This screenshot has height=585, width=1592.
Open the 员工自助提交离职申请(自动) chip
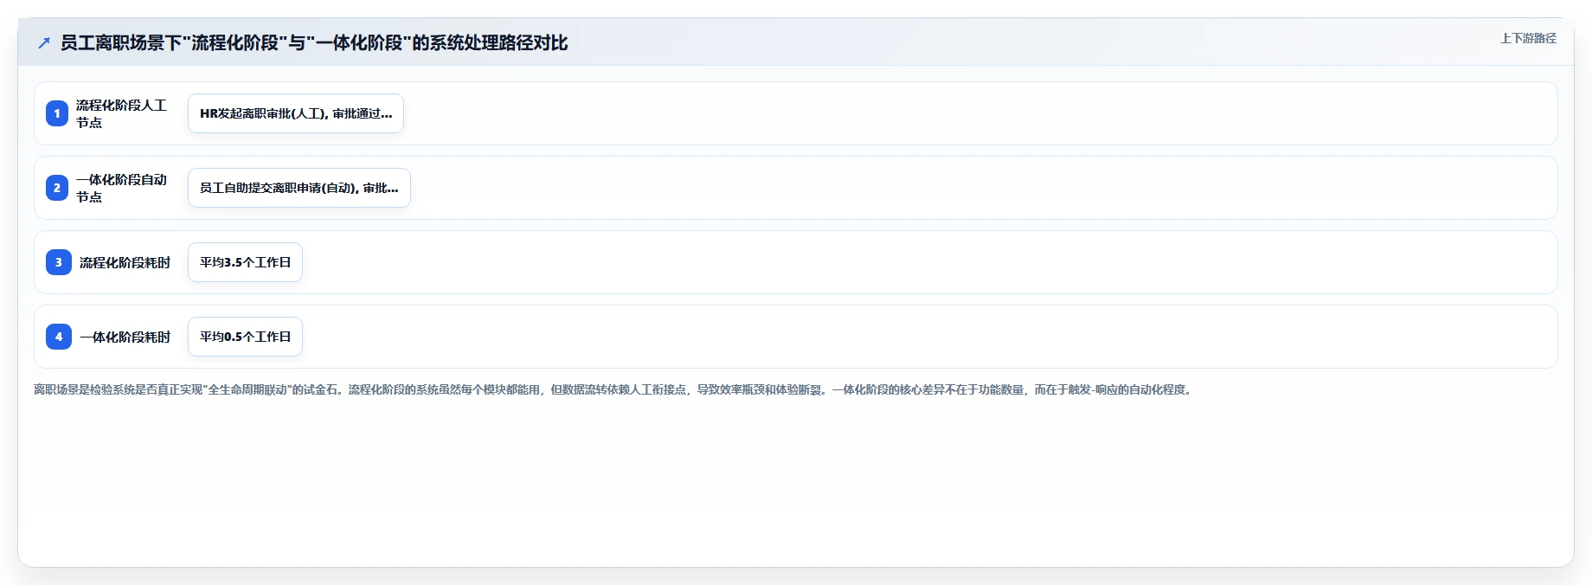299,188
